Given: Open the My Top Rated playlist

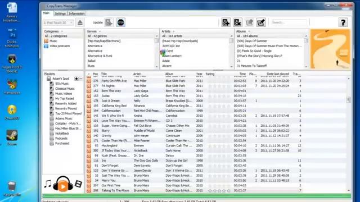Looking at the screenshot, I should tap(65, 99).
